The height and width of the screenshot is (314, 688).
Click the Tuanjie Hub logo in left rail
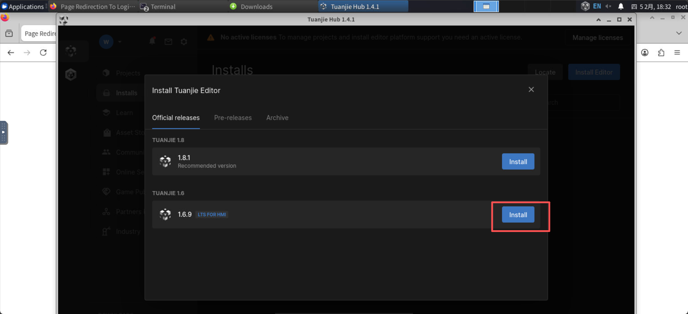pyautogui.click(x=71, y=51)
